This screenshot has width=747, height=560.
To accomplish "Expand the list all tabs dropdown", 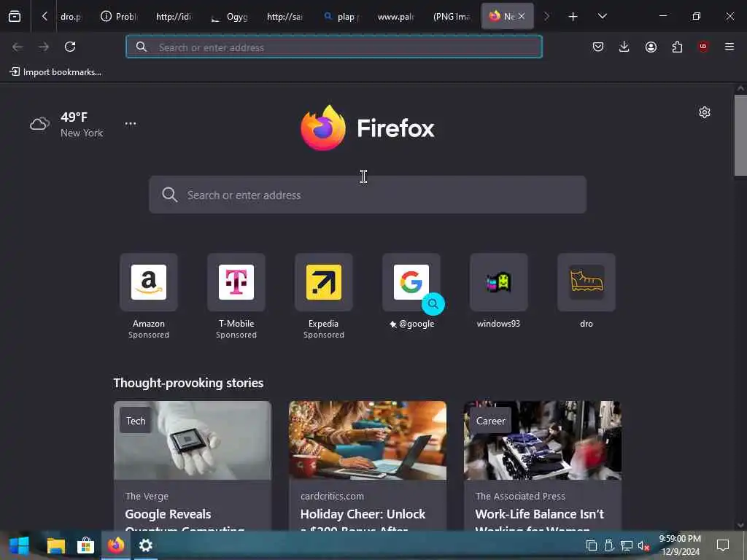I will (x=602, y=16).
